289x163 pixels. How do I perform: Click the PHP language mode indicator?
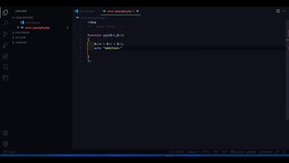pos(224,152)
